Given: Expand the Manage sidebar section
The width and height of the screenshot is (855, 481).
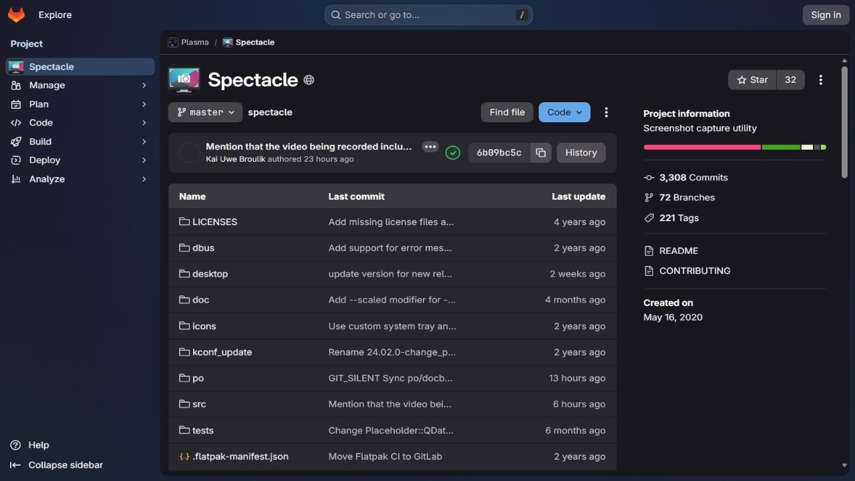Looking at the screenshot, I should coord(80,86).
